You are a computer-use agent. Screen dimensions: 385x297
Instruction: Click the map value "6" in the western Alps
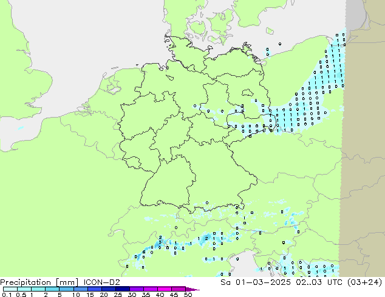click(144, 252)
